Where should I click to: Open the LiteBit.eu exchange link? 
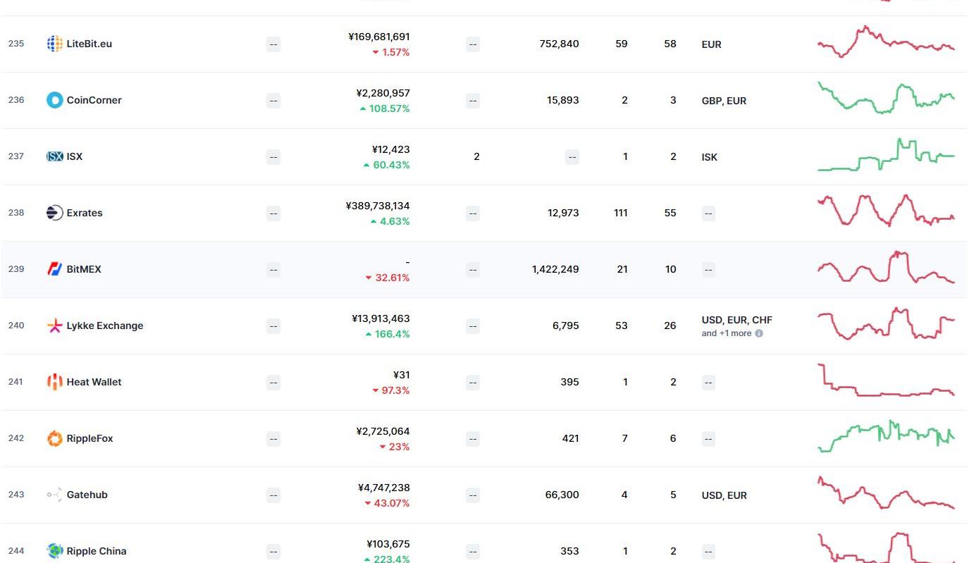(x=89, y=44)
